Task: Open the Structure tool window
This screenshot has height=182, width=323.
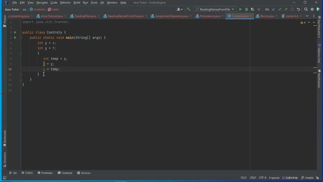Action: pyautogui.click(x=5, y=160)
